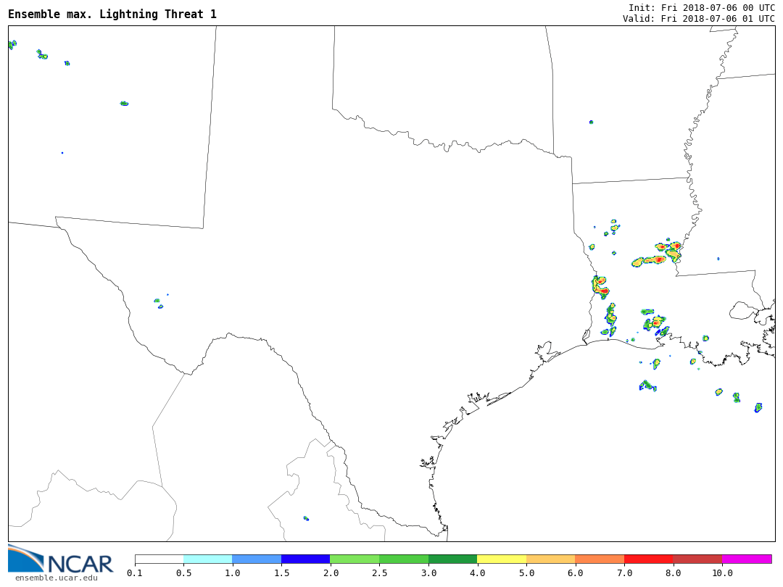The width and height of the screenshot is (783, 587).
Task: Click the NCAR logo
Action: [60, 559]
